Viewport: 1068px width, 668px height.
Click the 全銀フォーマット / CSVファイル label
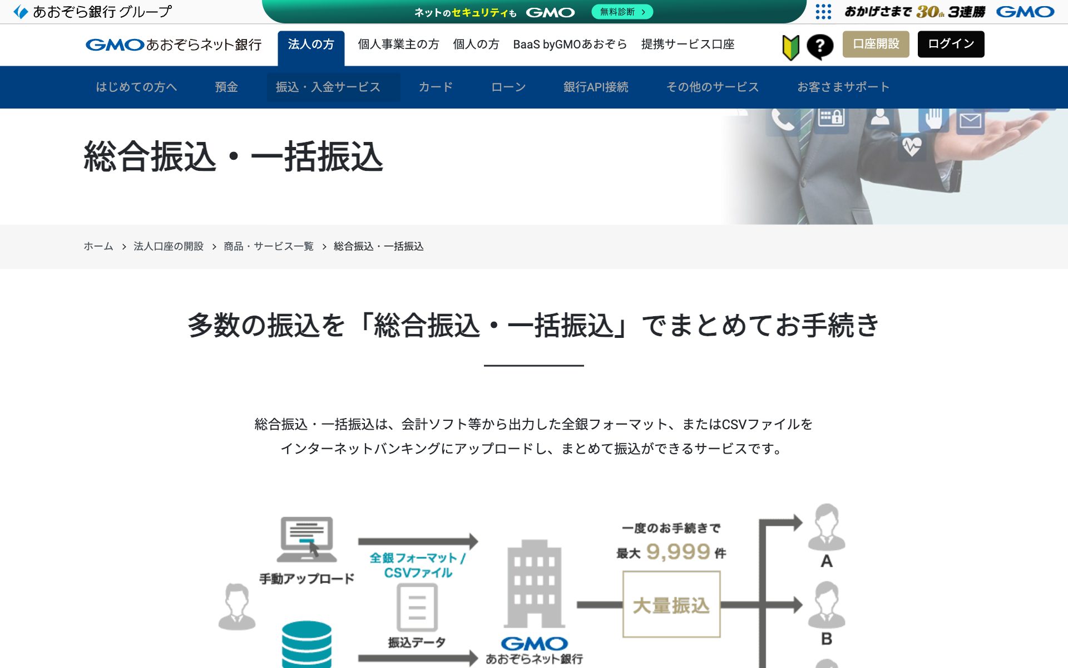point(418,565)
